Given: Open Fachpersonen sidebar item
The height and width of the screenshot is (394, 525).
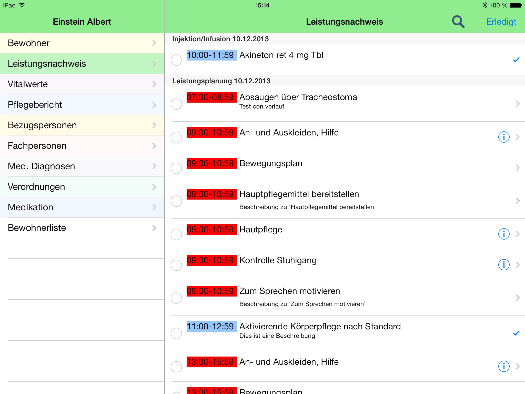Looking at the screenshot, I should [82, 146].
